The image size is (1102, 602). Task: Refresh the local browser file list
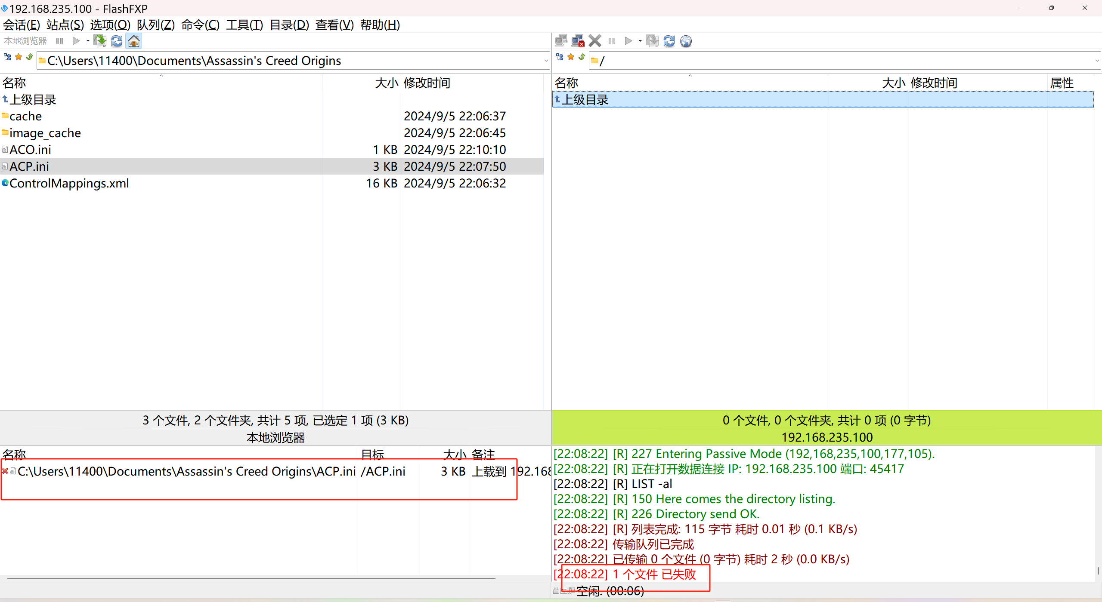117,41
